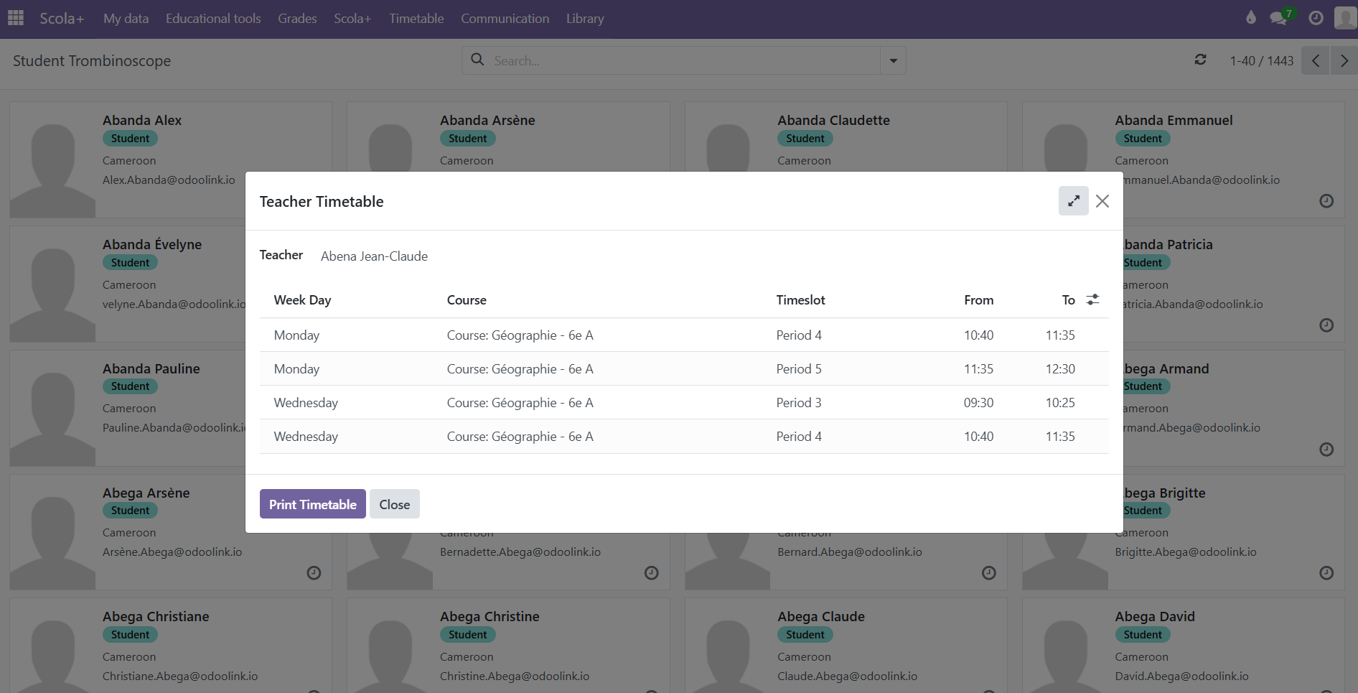The width and height of the screenshot is (1358, 693).
Task: Click David.Abega@odoolink.io email
Action: 1181,676
